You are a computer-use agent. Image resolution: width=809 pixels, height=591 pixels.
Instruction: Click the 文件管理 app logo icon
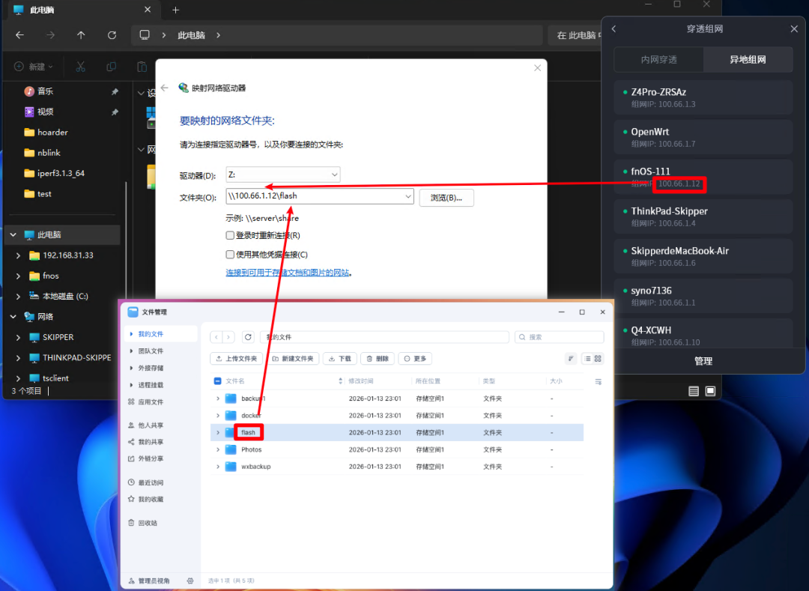tap(133, 312)
